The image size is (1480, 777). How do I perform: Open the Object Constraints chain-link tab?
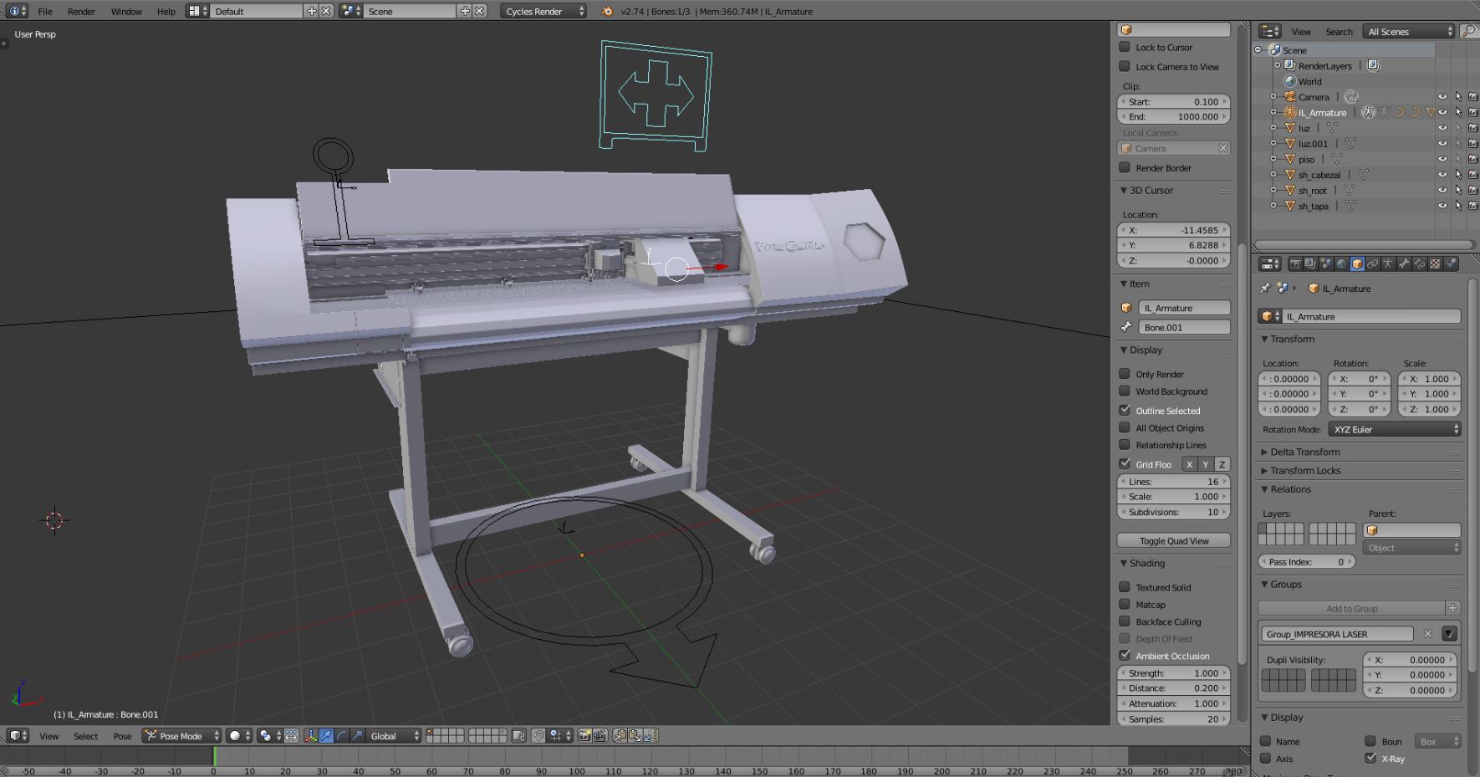1373,264
